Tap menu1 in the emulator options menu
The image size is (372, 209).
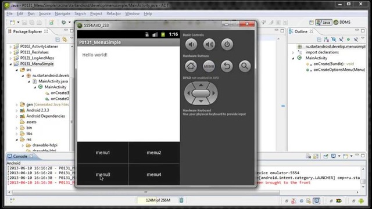click(103, 153)
